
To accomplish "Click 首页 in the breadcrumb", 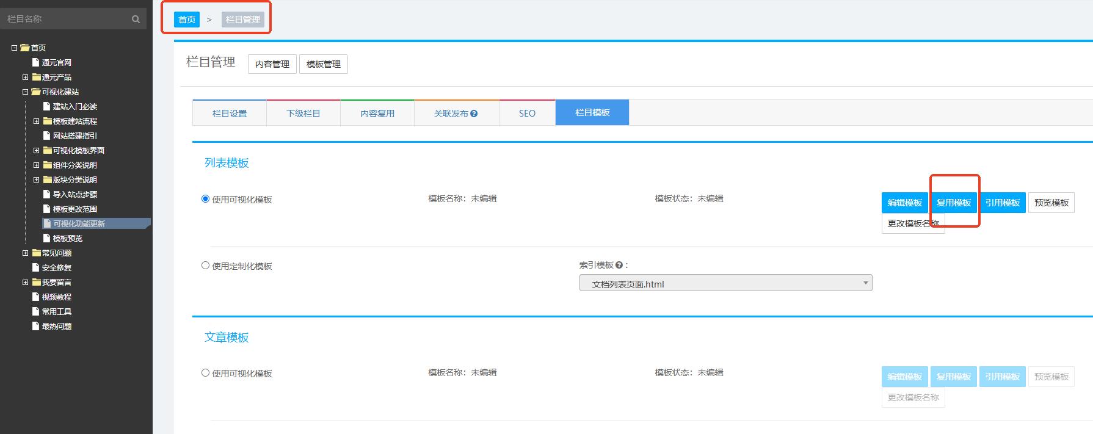I will tap(187, 20).
